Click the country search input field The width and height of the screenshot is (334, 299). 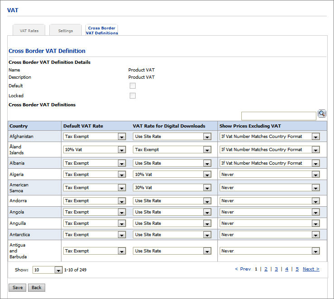click(278, 116)
